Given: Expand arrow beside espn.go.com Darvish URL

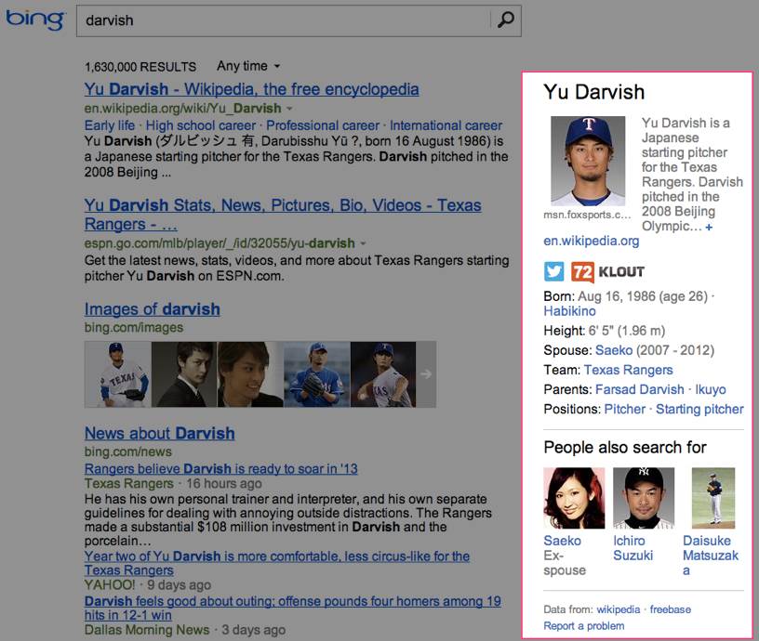Looking at the screenshot, I should pos(363,243).
